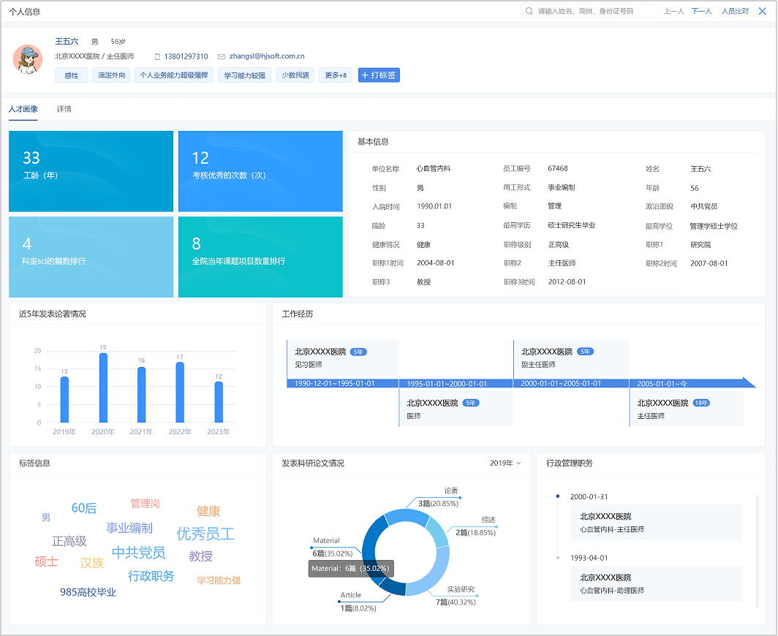The height and width of the screenshot is (636, 778).
Task: Click the 管理岗 word in tag cloud
Action: (x=145, y=504)
